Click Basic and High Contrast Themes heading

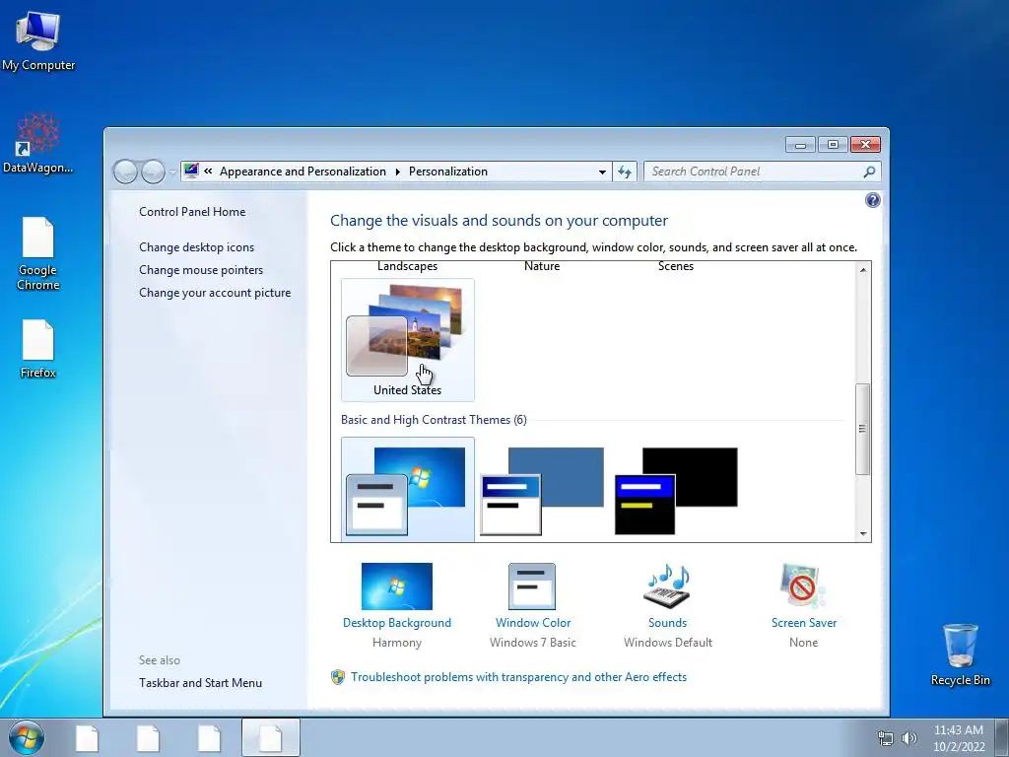pyautogui.click(x=434, y=420)
